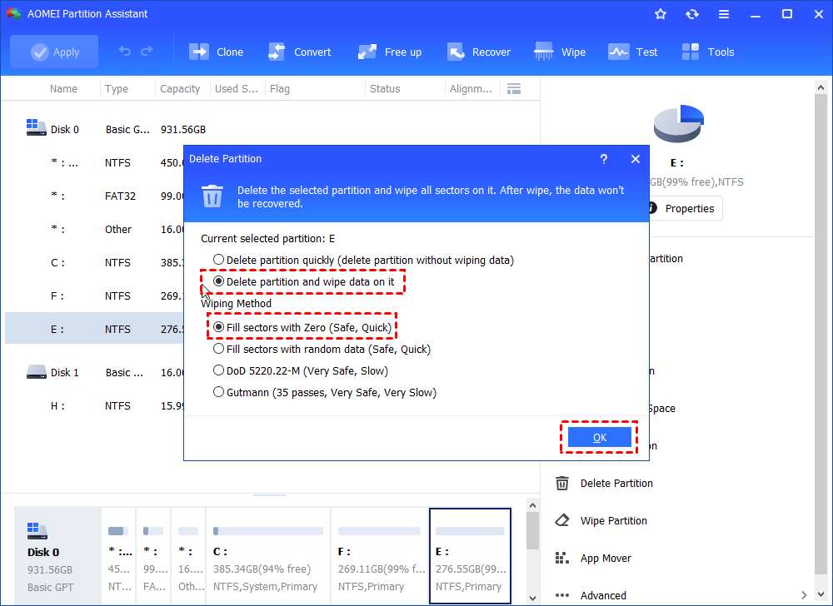Select Fill sectors with random data
Image resolution: width=833 pixels, height=606 pixels.
click(322, 349)
